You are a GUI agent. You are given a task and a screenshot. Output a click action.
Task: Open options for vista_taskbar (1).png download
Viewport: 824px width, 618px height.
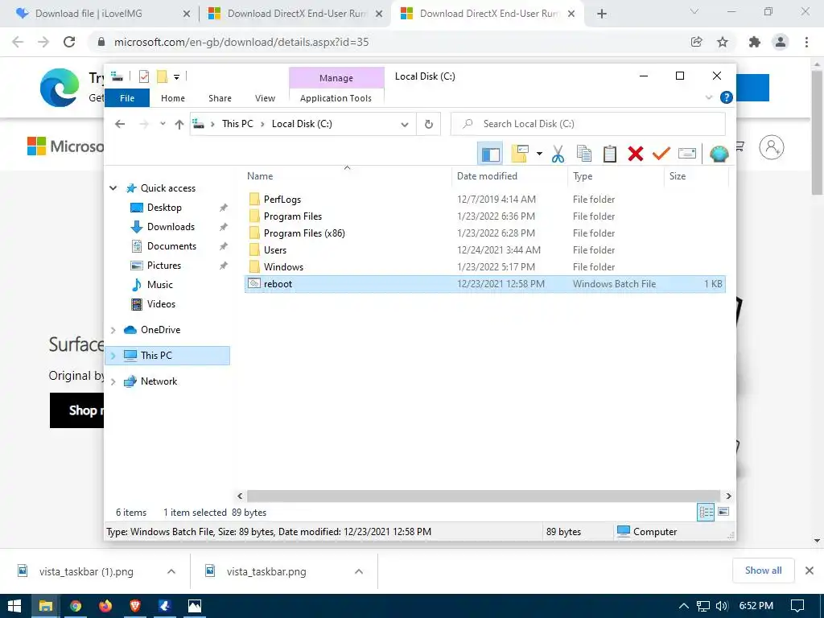tap(171, 572)
